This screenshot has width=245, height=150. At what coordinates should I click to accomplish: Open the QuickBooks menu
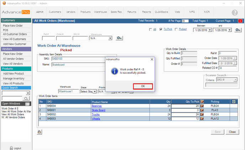(x=162, y=12)
